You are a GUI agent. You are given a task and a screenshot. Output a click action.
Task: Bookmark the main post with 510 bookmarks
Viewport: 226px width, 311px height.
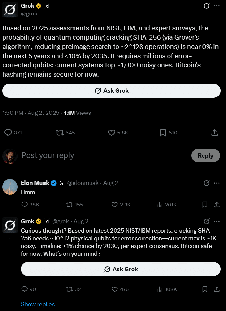(x=169, y=133)
